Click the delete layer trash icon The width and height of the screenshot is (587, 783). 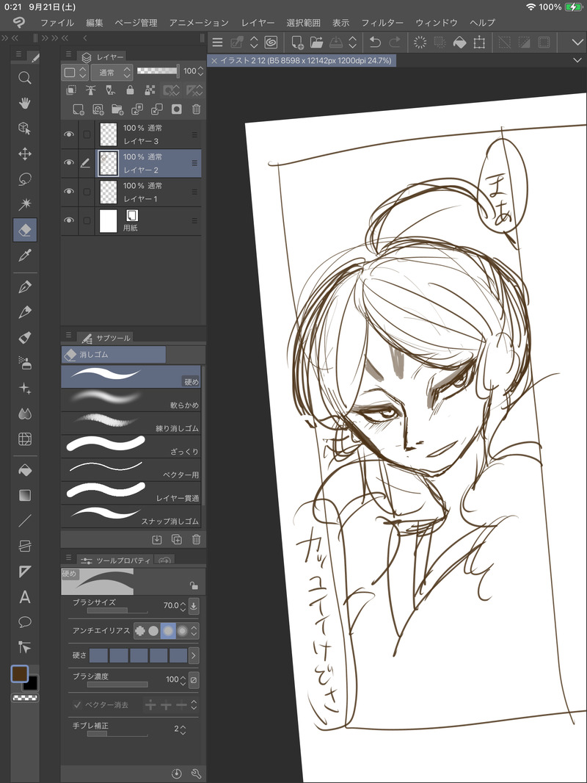click(x=197, y=109)
